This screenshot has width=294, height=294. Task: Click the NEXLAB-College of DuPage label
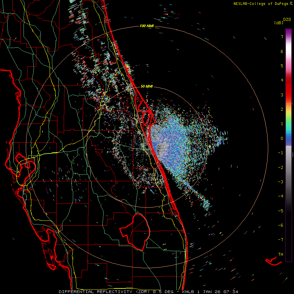261,4
